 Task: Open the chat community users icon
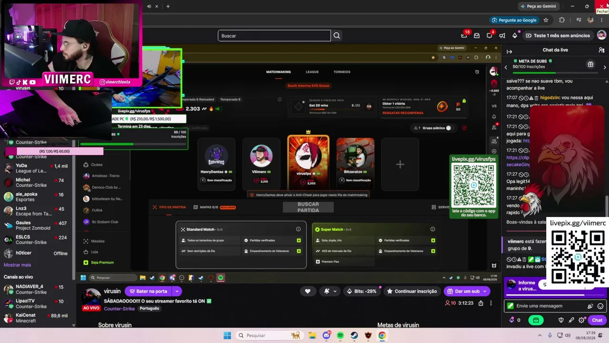click(x=601, y=50)
